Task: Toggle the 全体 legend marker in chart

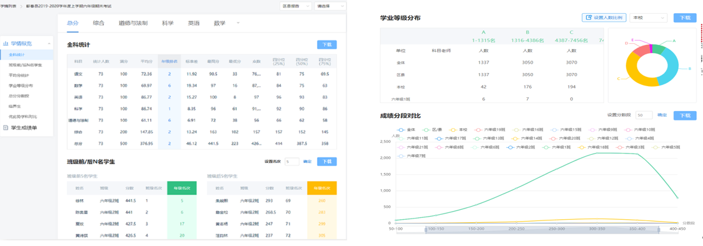Action: (x=402, y=129)
